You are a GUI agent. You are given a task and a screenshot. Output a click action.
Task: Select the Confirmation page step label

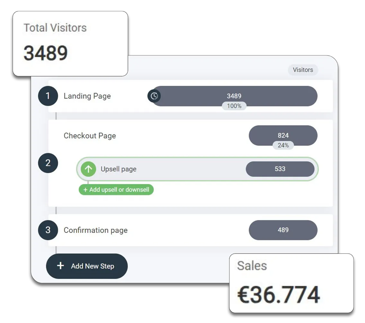coord(95,230)
